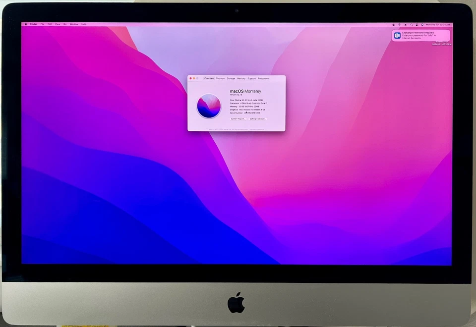The width and height of the screenshot is (476, 327).
Task: Click the Wi-Fi status icon
Action: pos(399,24)
